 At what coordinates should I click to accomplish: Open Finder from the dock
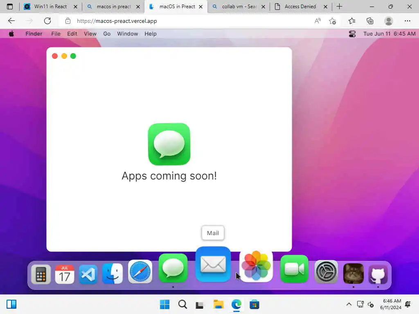point(113,274)
